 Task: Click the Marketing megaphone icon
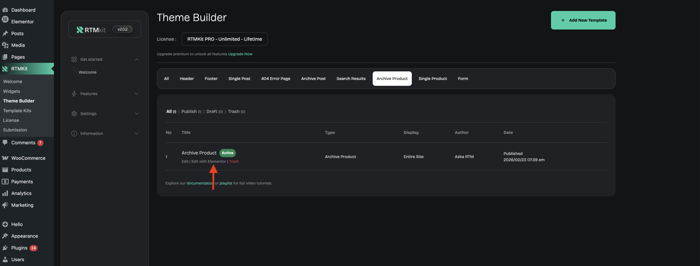pyautogui.click(x=5, y=205)
